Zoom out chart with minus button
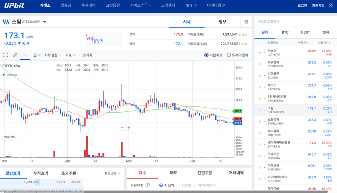The height and width of the screenshot is (193, 337). pyautogui.click(x=122, y=128)
